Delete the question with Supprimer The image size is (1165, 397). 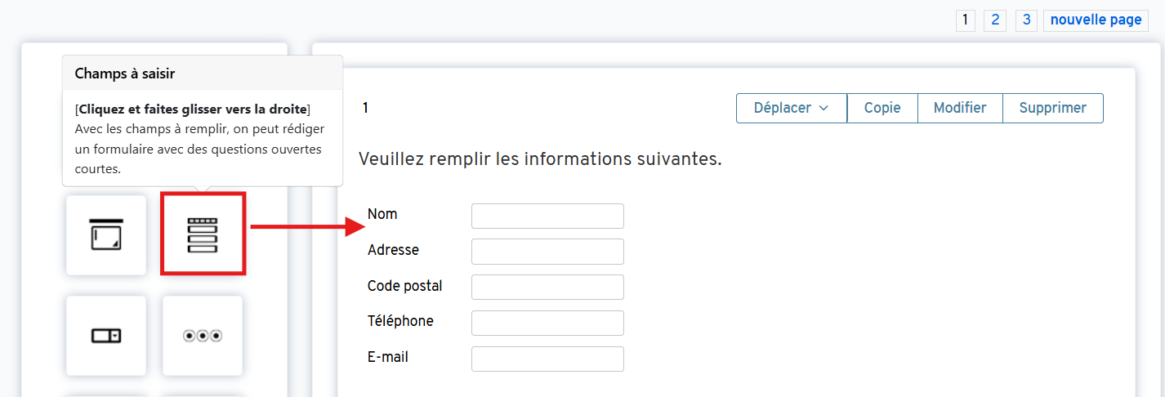tap(1053, 108)
